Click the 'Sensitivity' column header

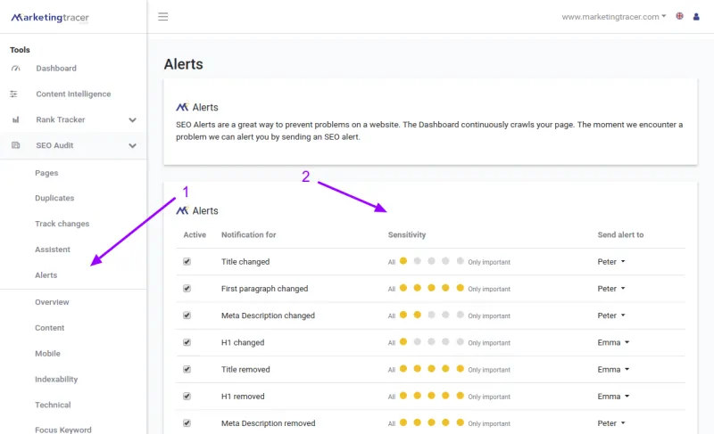(407, 234)
